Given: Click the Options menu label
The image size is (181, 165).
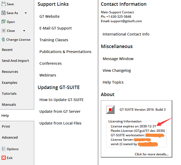Looking at the screenshot, I should 13,149.
